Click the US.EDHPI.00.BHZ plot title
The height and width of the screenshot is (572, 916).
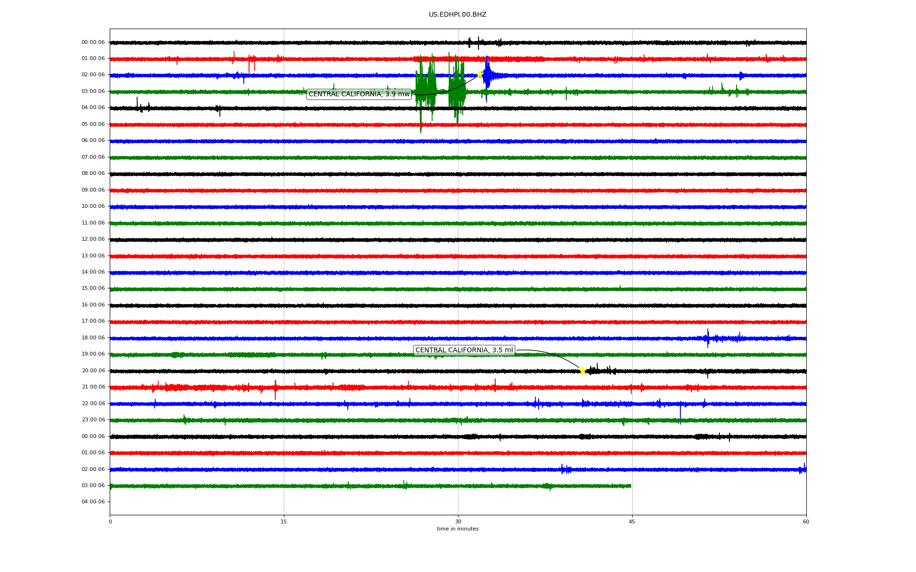(x=457, y=15)
